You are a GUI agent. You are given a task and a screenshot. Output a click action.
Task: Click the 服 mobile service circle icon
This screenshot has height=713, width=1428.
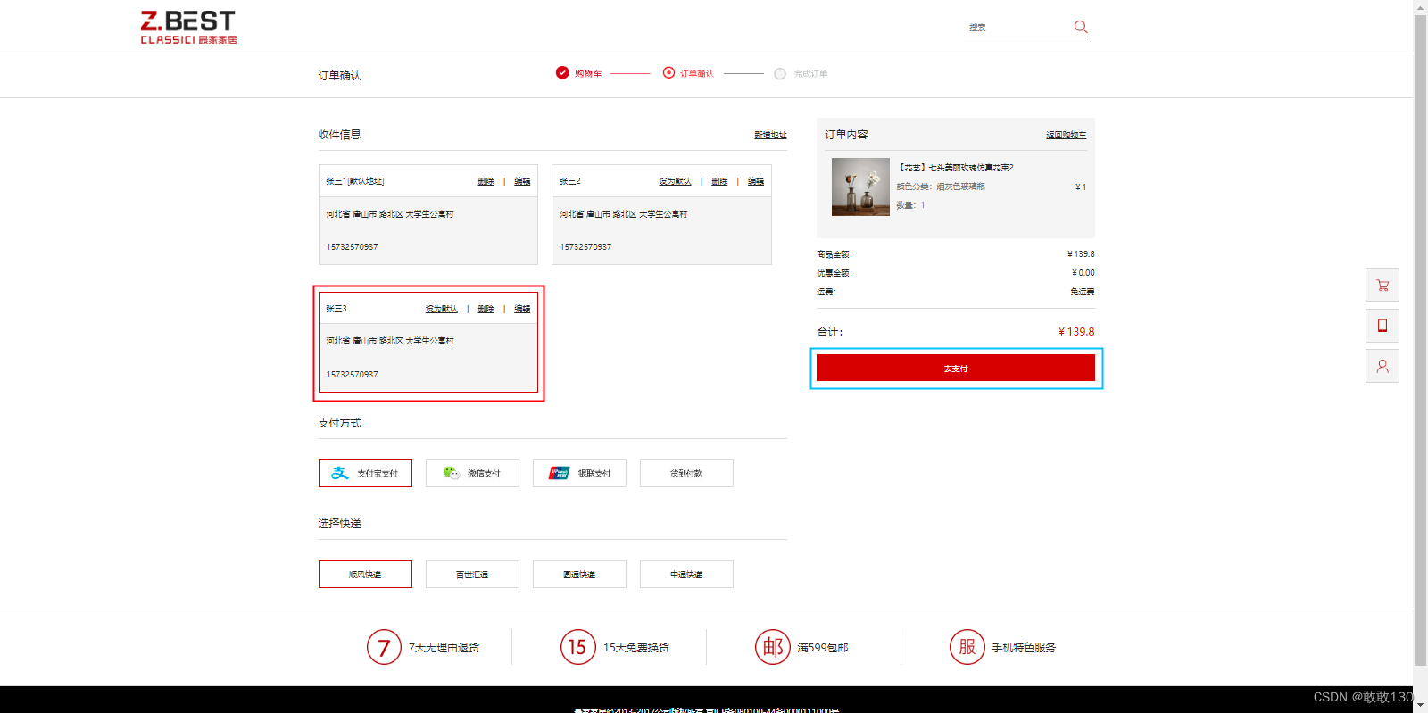tap(967, 647)
